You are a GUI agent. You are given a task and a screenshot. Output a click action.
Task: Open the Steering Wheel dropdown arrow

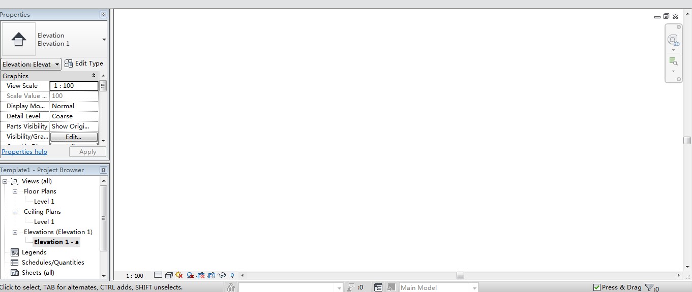(x=673, y=50)
